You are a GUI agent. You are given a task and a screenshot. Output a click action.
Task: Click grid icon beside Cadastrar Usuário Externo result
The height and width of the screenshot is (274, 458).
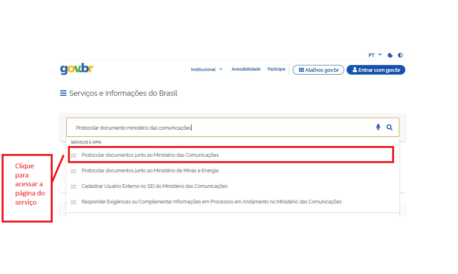pos(73,187)
